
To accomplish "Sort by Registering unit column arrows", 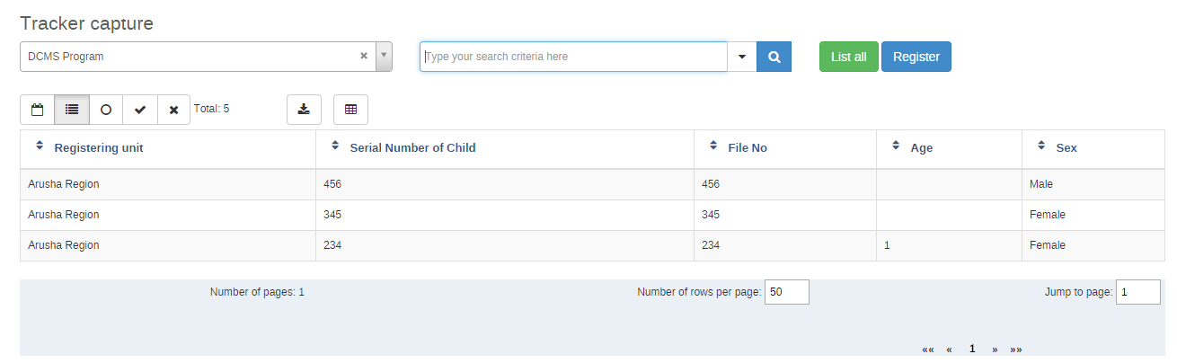I will pos(39,146).
